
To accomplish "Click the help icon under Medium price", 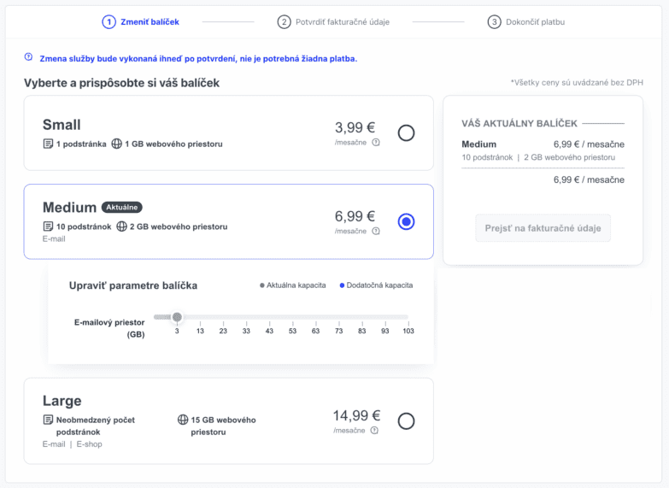I will point(376,232).
